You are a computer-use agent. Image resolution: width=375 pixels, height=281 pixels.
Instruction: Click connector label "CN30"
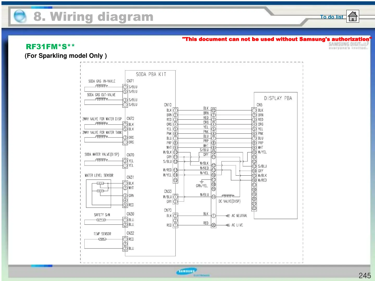(130, 214)
